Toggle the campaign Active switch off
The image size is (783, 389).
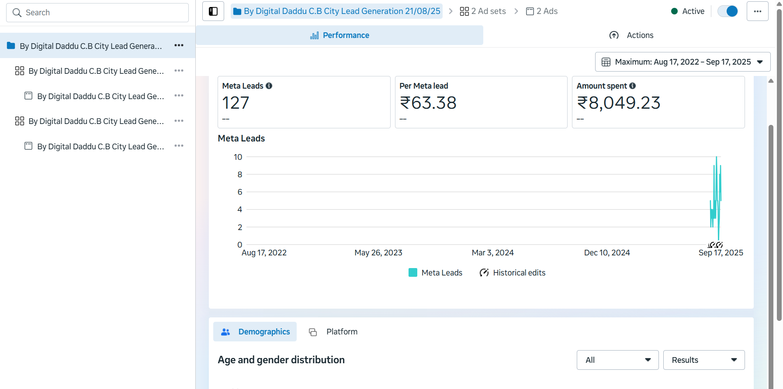click(728, 11)
